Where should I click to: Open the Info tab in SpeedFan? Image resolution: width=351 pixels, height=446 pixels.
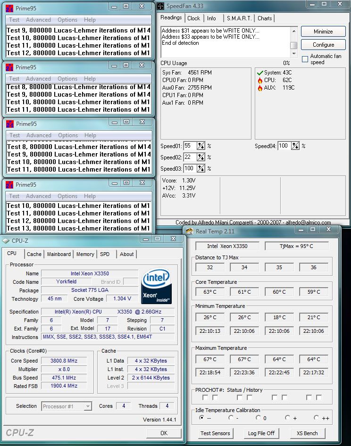[211, 18]
